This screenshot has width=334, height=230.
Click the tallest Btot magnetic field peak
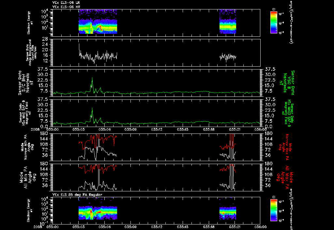click(x=92, y=78)
